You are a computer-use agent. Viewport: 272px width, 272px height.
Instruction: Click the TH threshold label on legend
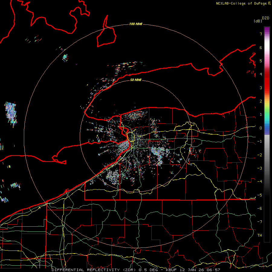pos(260,235)
